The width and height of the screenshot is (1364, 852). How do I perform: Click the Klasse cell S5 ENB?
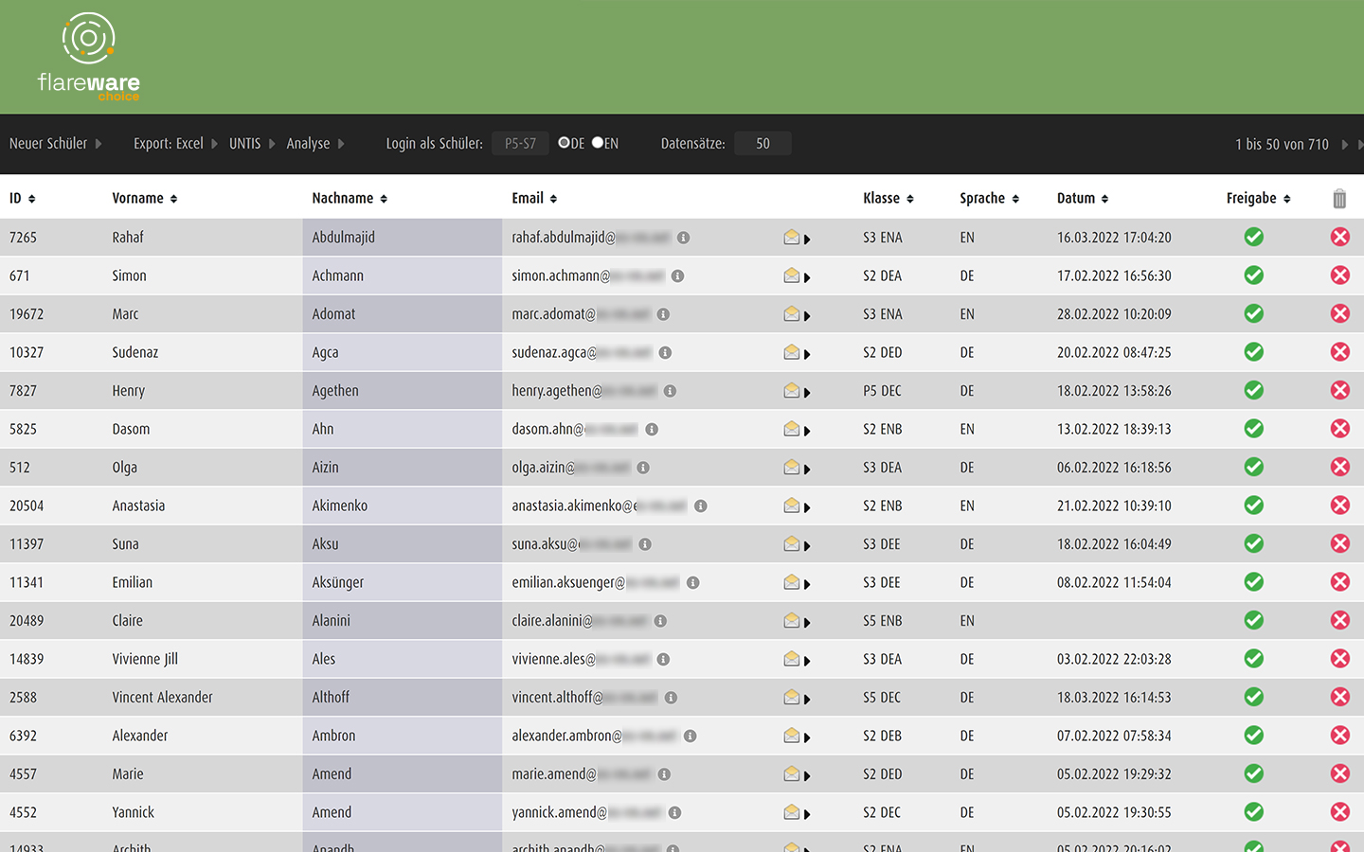882,621
